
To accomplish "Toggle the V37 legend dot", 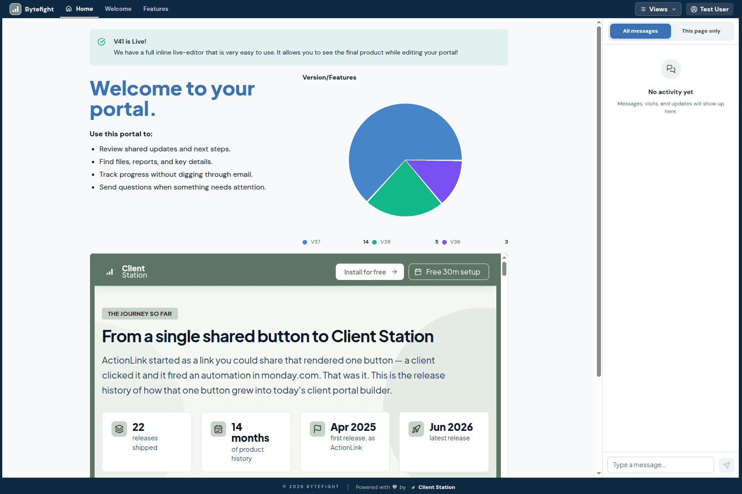I will [305, 242].
